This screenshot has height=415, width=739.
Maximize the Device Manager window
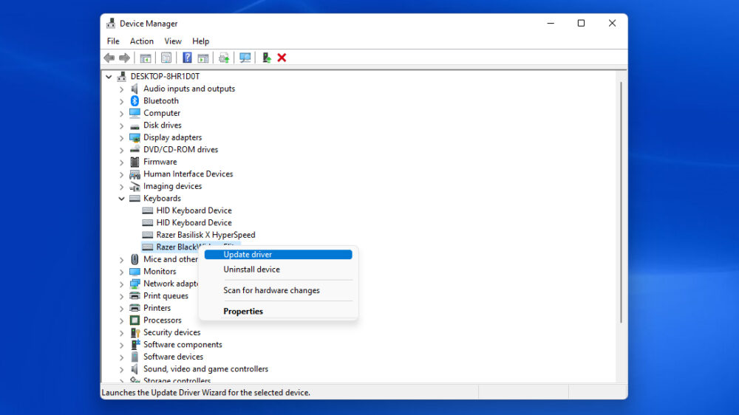tap(581, 23)
